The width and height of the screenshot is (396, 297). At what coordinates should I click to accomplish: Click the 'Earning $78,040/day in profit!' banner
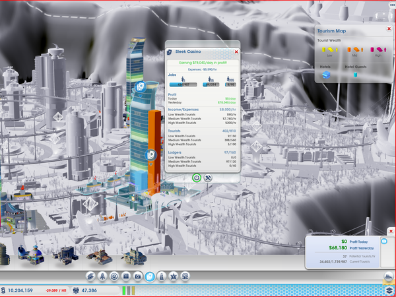(x=203, y=63)
